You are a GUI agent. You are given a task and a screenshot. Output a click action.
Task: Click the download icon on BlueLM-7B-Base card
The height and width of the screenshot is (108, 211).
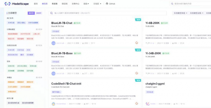coord(83,73)
